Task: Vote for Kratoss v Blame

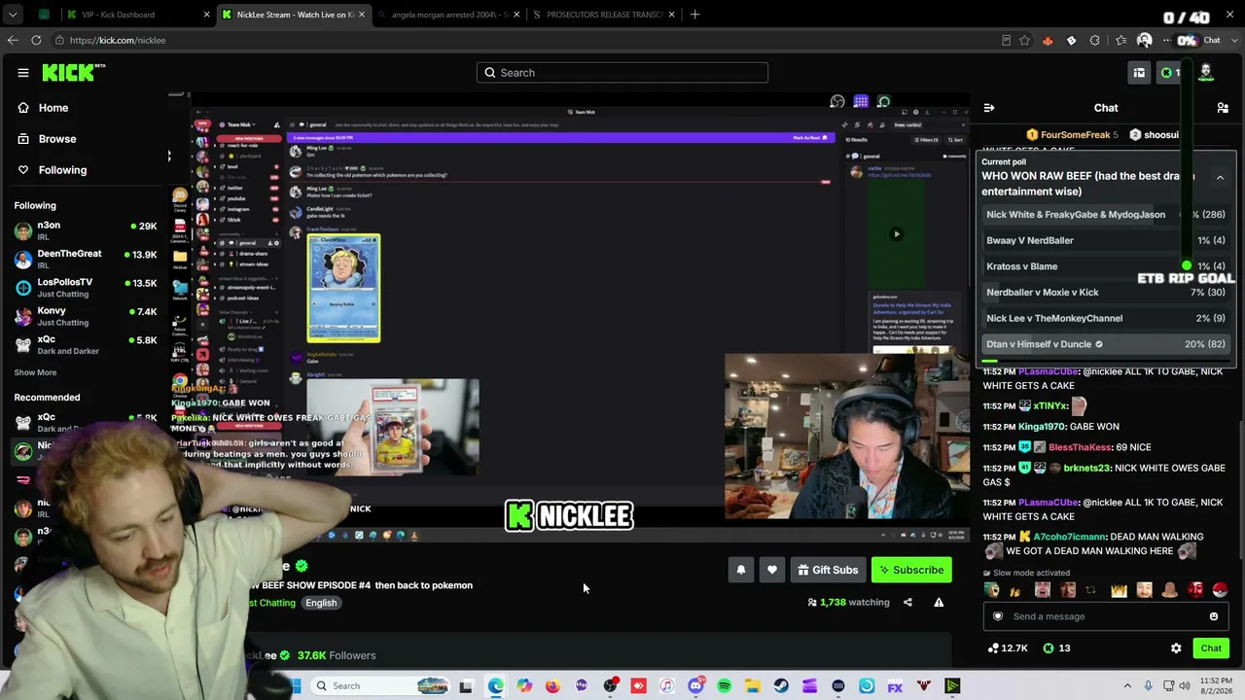Action: pyautogui.click(x=1106, y=266)
